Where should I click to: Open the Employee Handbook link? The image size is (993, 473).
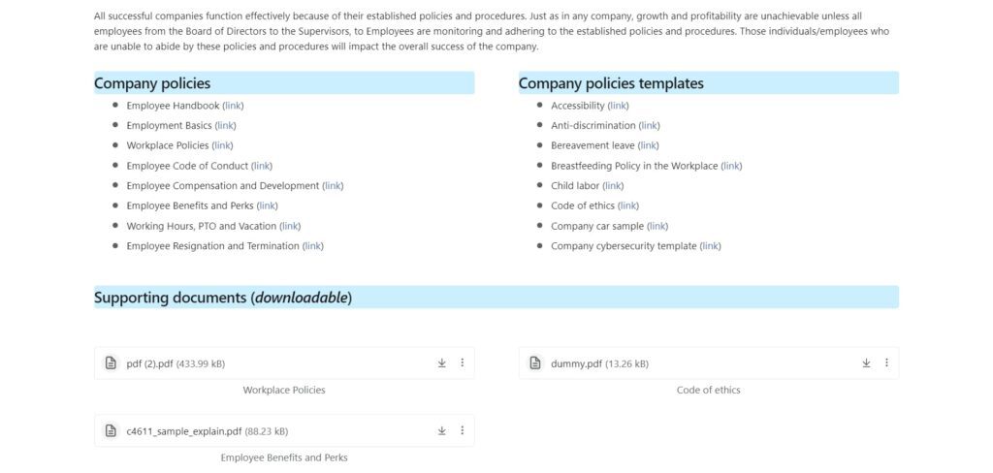pyautogui.click(x=233, y=106)
